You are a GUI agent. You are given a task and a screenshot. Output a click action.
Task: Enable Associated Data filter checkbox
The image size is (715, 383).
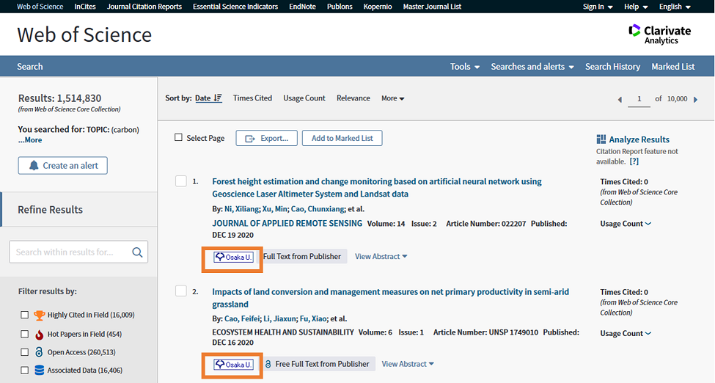(25, 371)
